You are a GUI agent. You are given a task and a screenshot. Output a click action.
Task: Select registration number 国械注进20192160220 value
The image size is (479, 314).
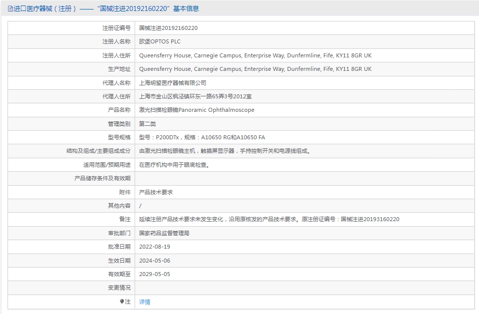click(x=168, y=28)
